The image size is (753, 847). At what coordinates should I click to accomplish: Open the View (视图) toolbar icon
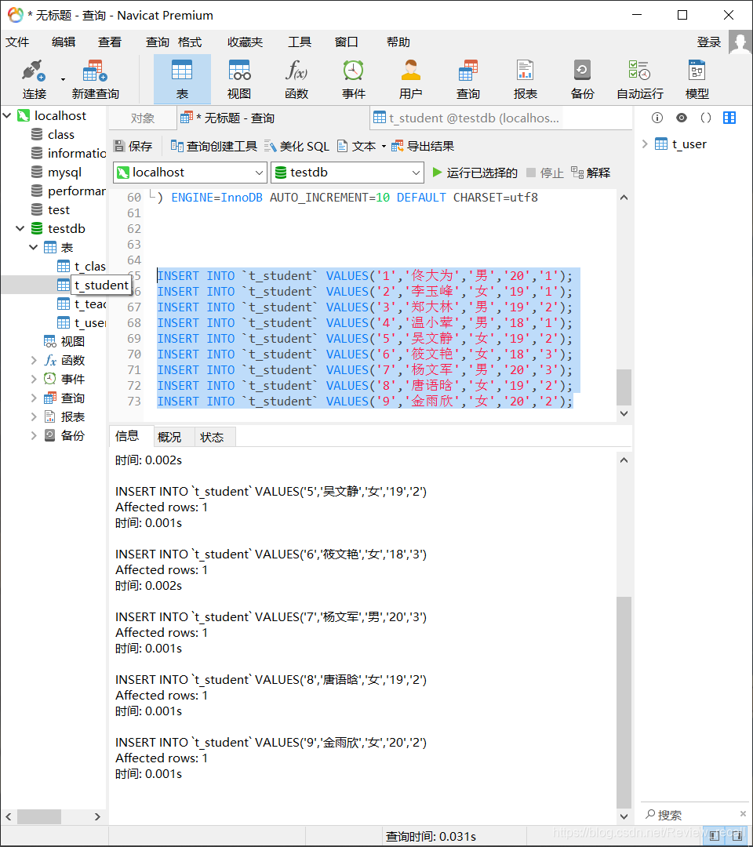[238, 79]
